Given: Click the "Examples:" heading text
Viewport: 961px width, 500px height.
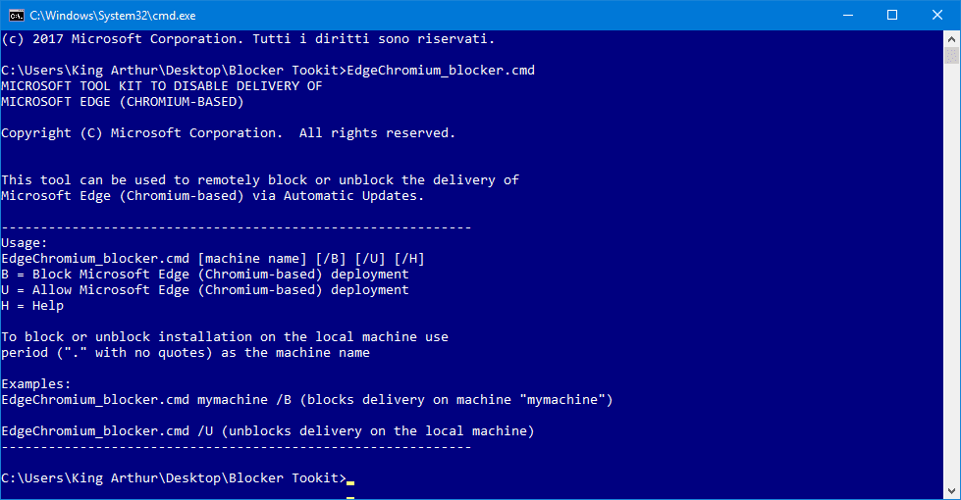Looking at the screenshot, I should (36, 384).
